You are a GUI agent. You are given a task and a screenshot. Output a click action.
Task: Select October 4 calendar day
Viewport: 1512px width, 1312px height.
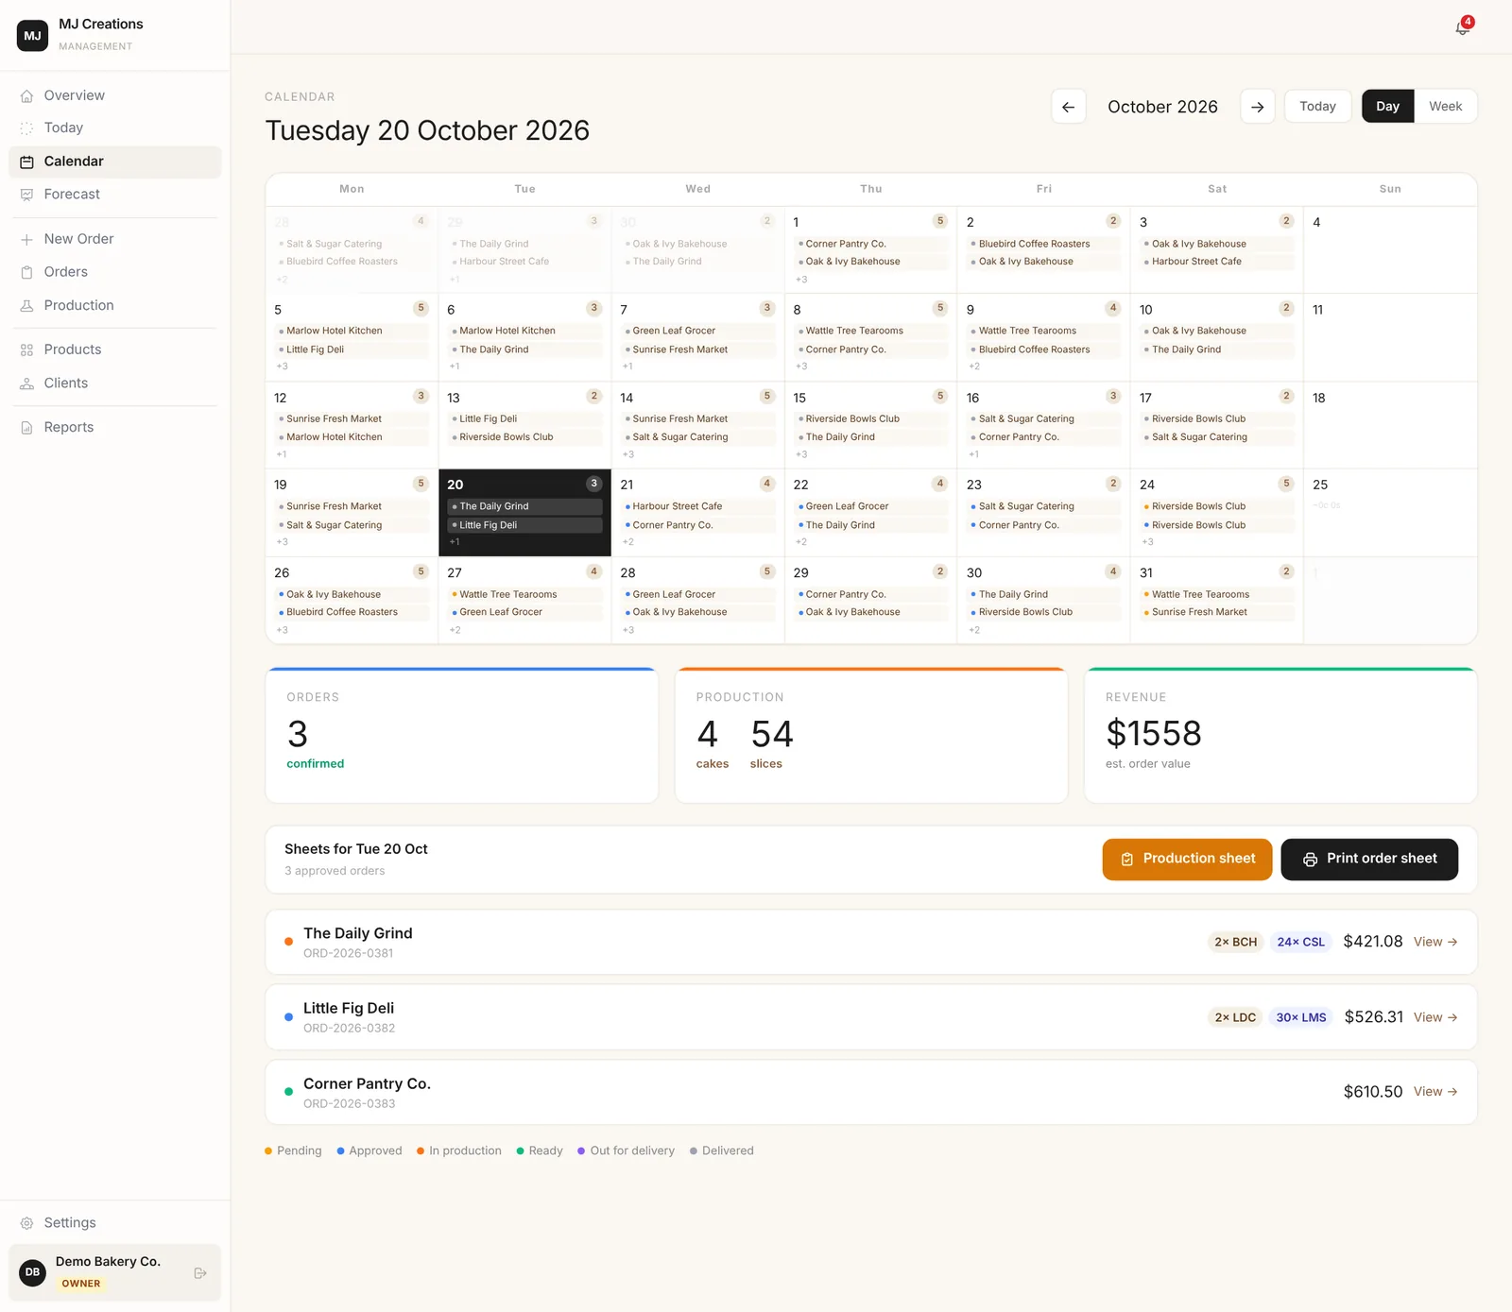[x=1389, y=249]
